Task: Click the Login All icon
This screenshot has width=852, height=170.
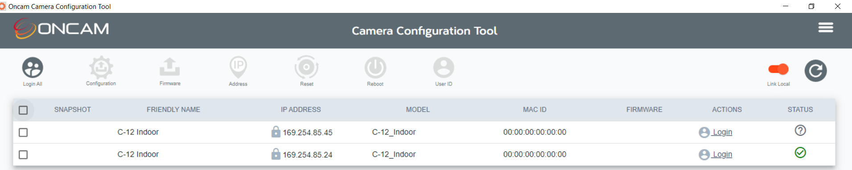Action: point(33,68)
